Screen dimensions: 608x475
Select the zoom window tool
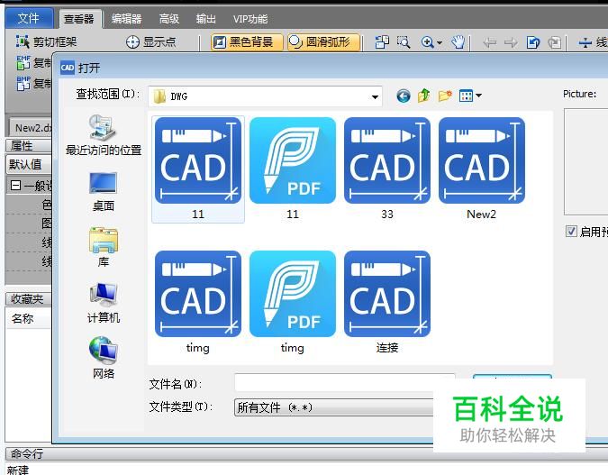404,41
